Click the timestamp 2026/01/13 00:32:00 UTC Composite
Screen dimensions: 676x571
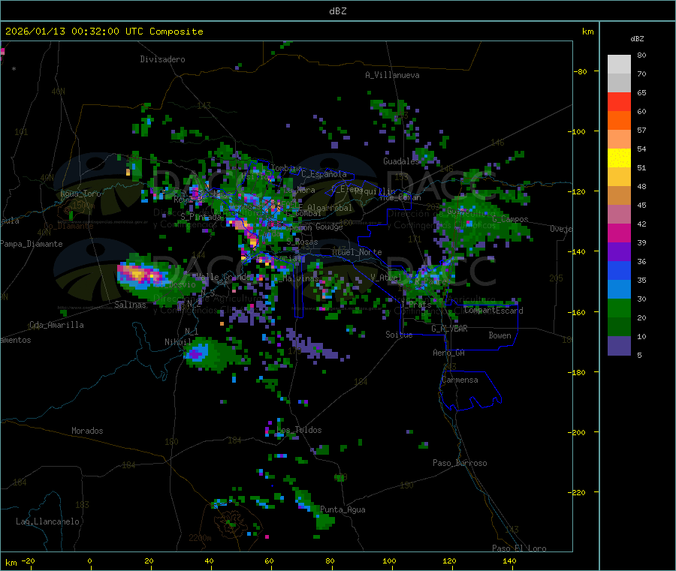point(104,32)
